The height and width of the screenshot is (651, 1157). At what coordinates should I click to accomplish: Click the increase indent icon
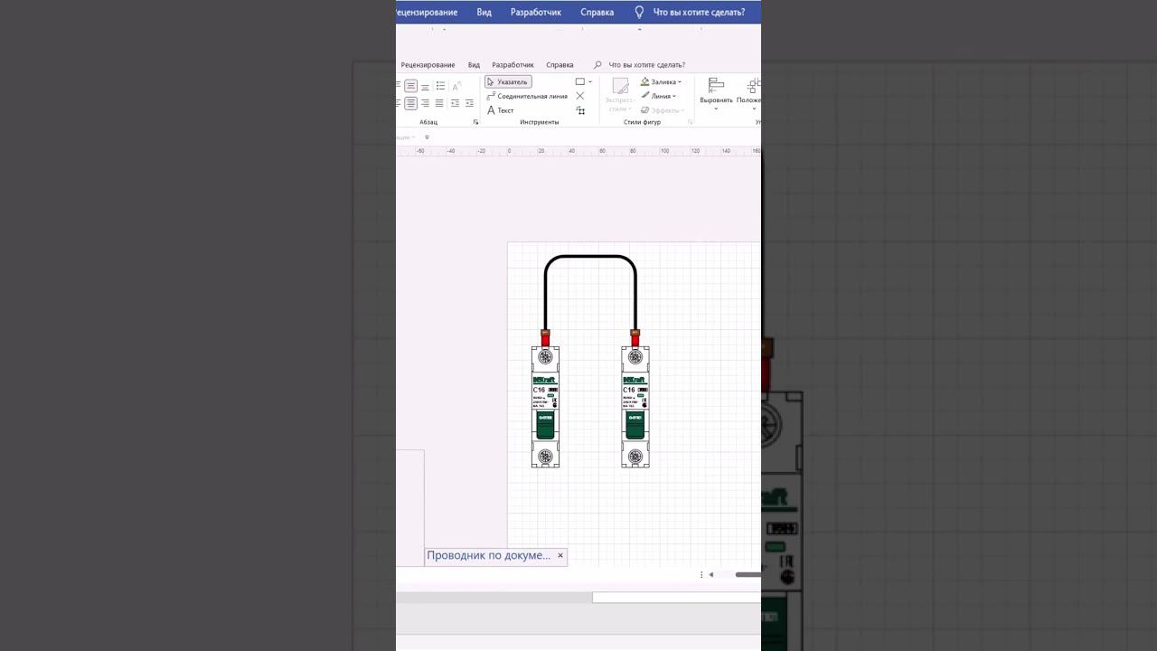pos(469,103)
